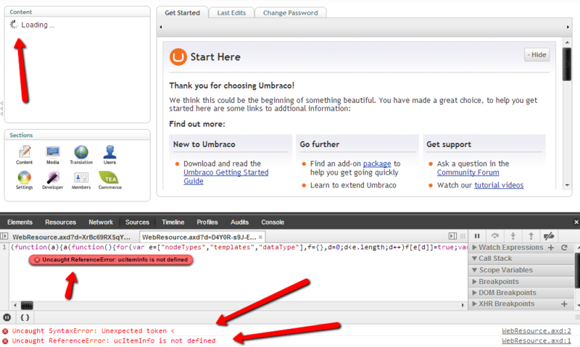This screenshot has width=580, height=347.
Task: Toggle the debugger sidebar panel
Action: 452,235
